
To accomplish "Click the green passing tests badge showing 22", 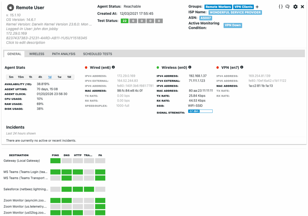I will [125, 21].
